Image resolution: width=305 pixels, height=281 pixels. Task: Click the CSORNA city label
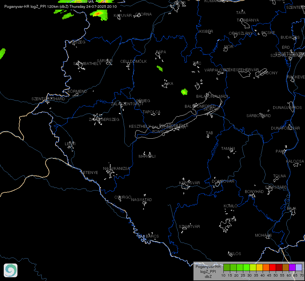click(x=144, y=14)
